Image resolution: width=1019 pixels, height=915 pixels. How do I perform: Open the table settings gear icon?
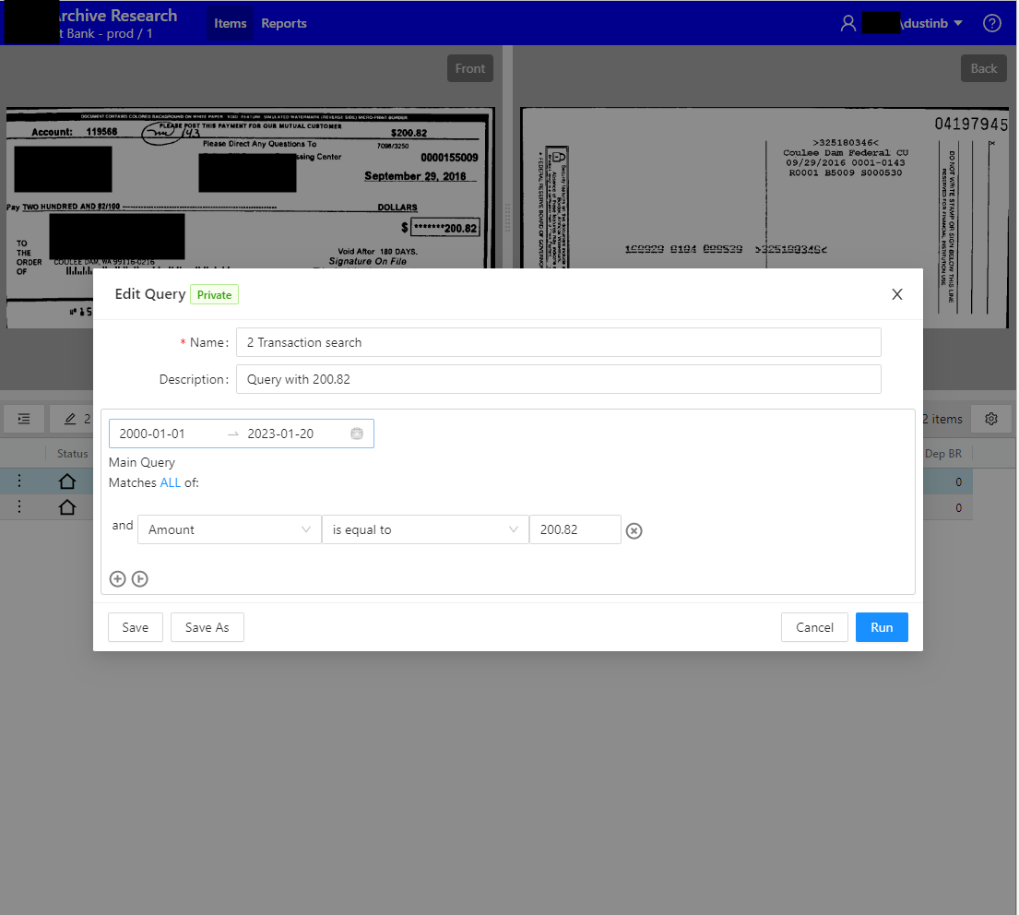point(990,418)
